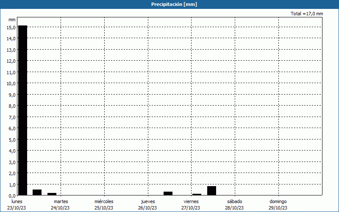Click the '4,0' y-axis value
The width and height of the screenshot is (339, 212).
(x=12, y=151)
